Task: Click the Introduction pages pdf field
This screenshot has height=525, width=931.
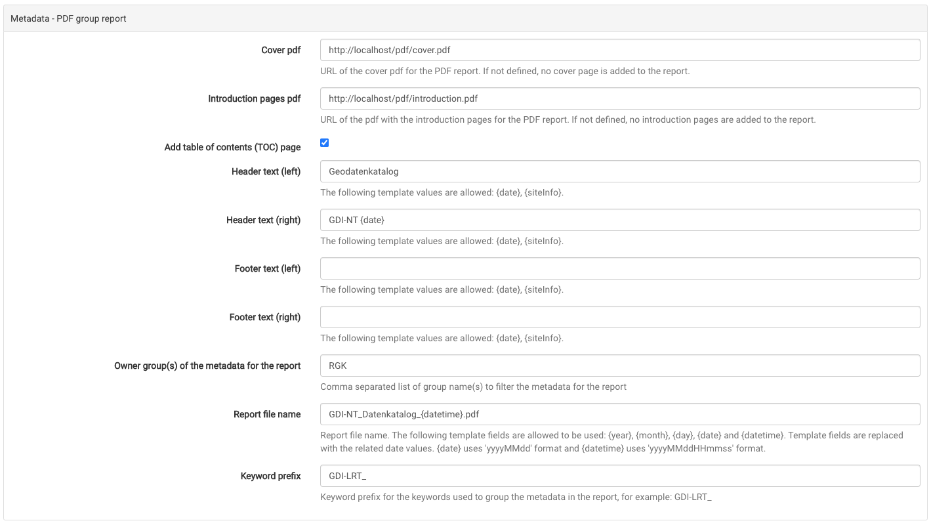Action: [620, 98]
